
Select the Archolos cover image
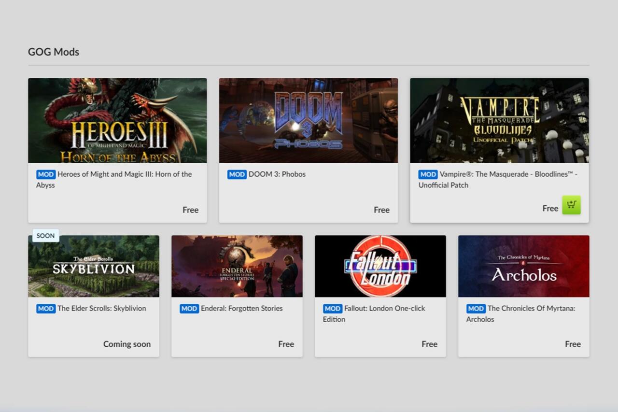[x=523, y=266]
